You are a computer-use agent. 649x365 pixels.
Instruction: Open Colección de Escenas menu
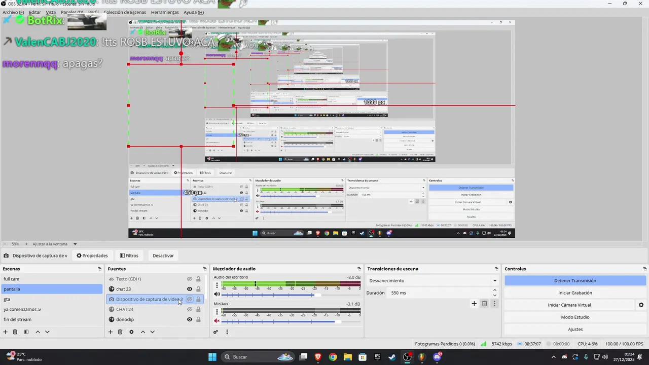tap(126, 12)
